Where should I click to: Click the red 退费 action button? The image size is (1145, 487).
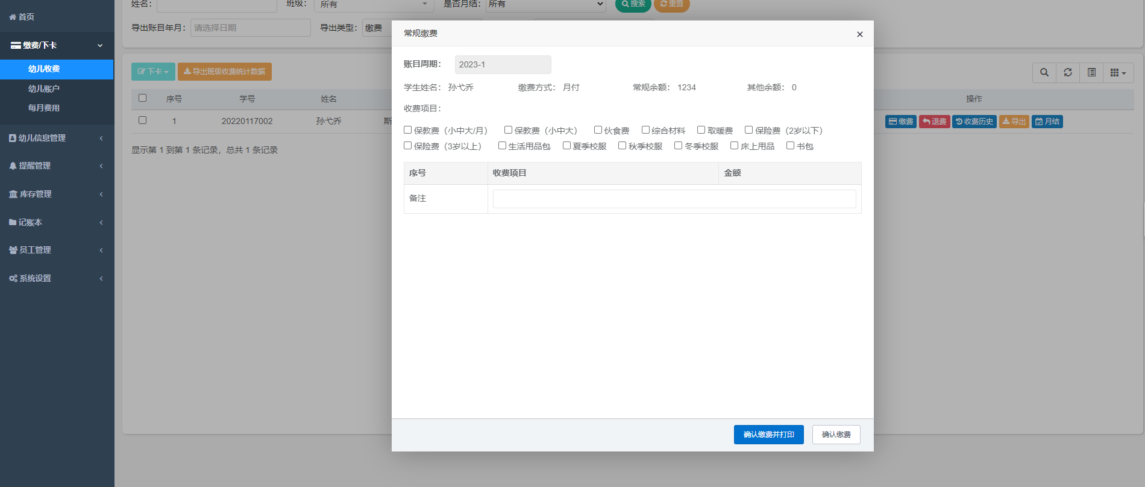pyautogui.click(x=935, y=122)
